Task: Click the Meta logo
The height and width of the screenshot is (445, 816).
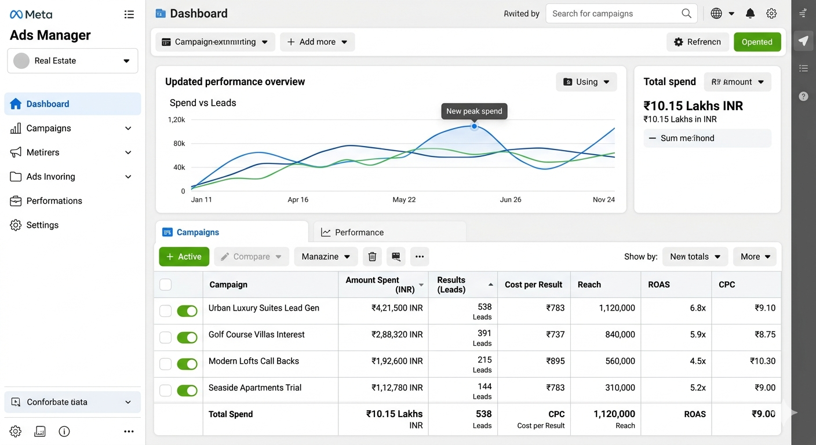Action: click(31, 14)
